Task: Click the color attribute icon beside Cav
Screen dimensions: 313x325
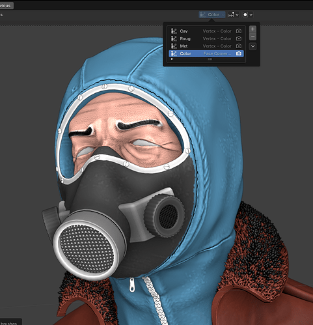Action: pos(174,31)
